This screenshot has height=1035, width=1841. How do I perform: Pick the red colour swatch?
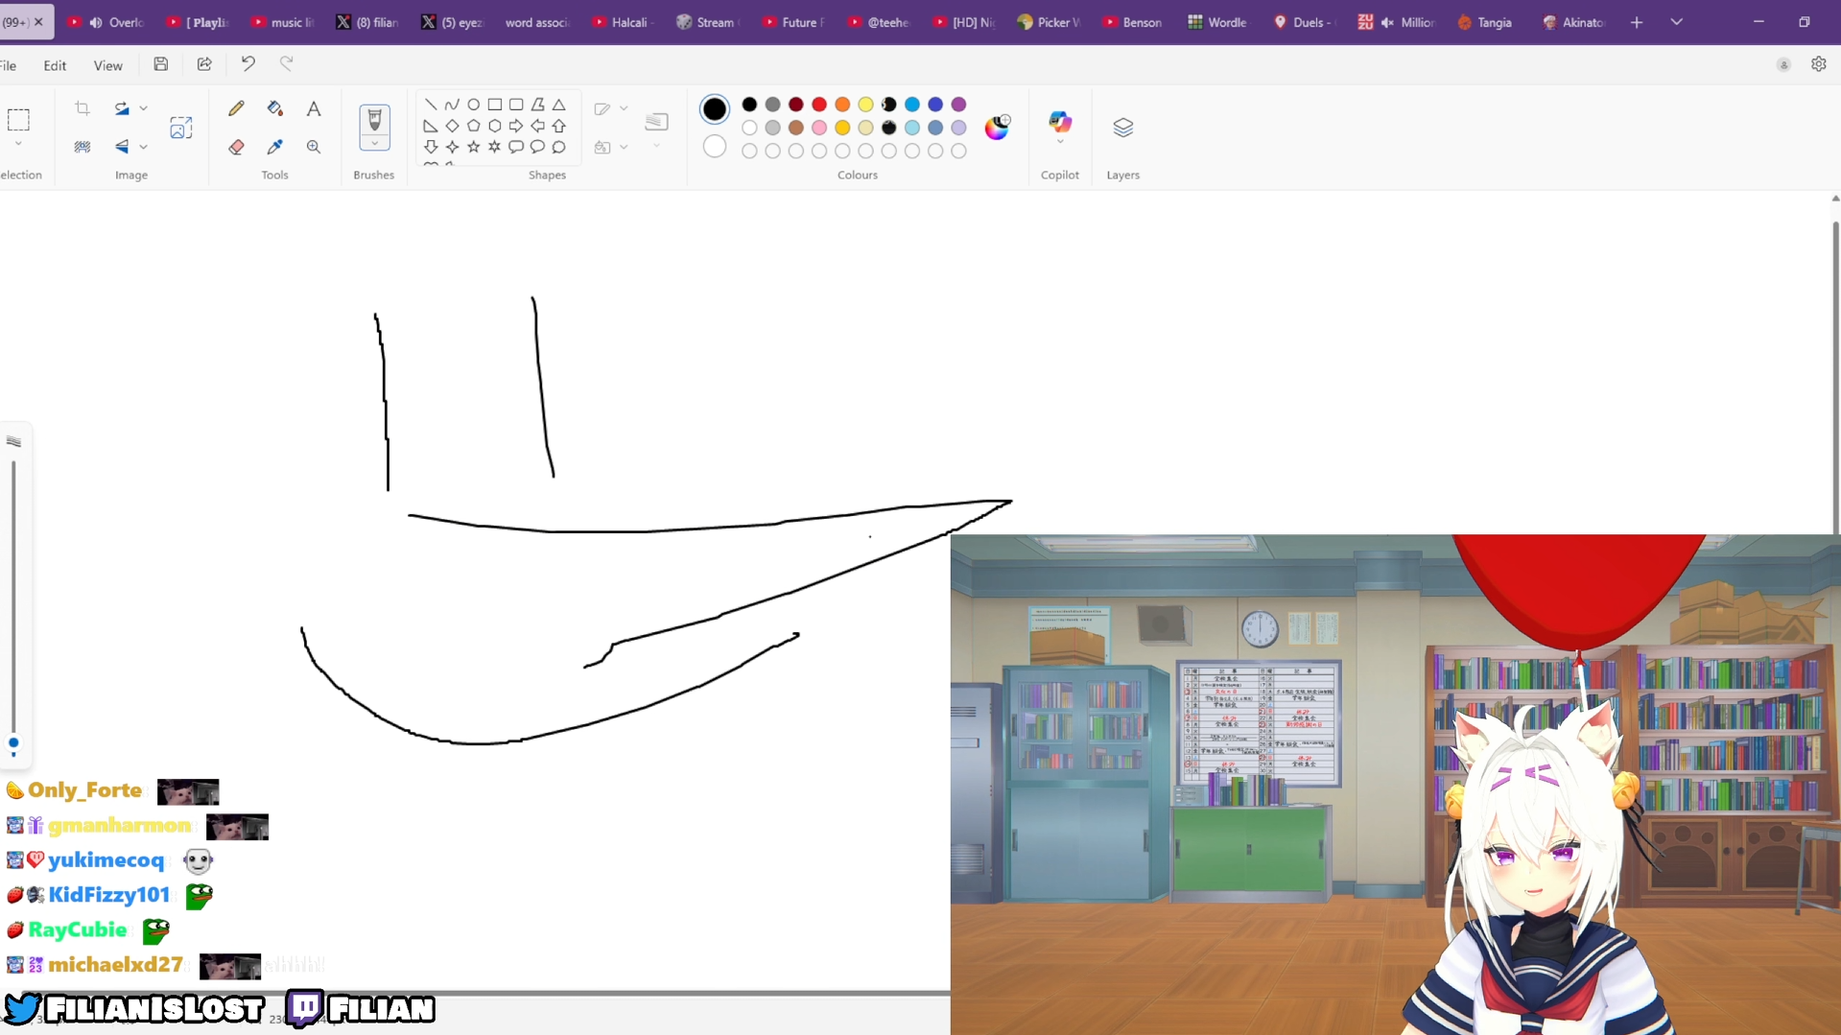819,105
